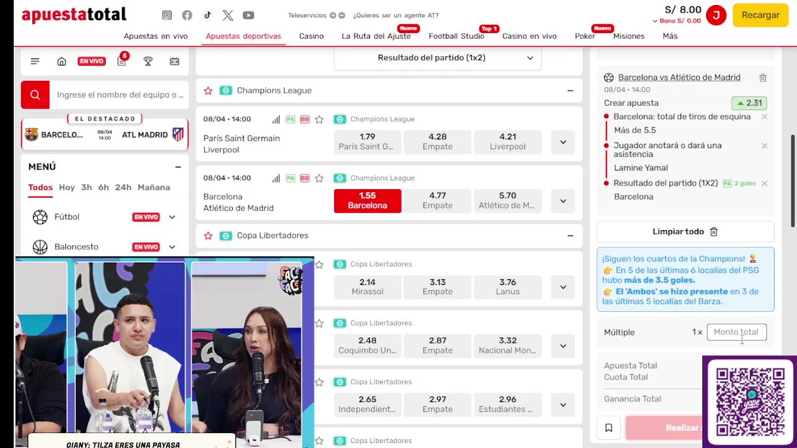
Task: Open Barcelona vs Atlético de Madrid bet link
Action: 679,78
